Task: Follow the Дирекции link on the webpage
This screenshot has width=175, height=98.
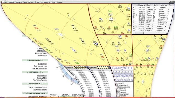Action: pos(42,55)
